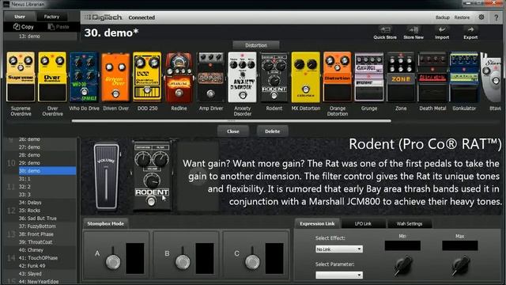Select preset 38: Front Phase
The width and height of the screenshot is (506, 285).
47,234
